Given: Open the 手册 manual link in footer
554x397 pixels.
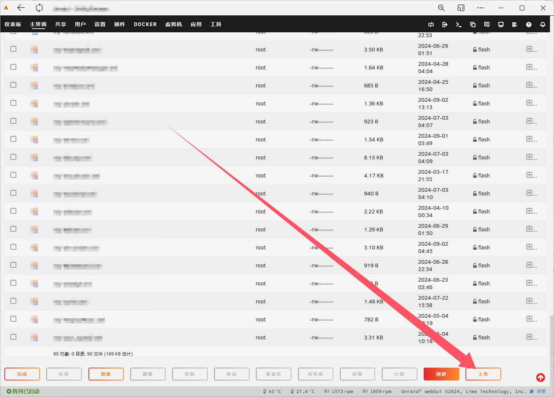Looking at the screenshot, I should coord(541,391).
